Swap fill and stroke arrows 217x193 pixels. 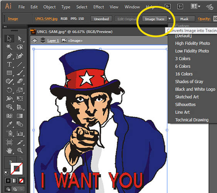point(21,158)
